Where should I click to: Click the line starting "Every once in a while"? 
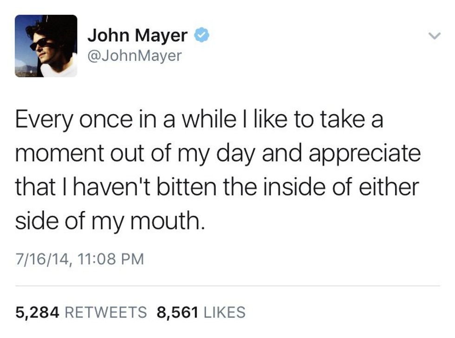tap(199, 120)
